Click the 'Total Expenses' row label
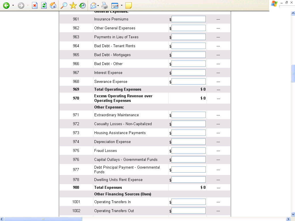 click(108, 187)
